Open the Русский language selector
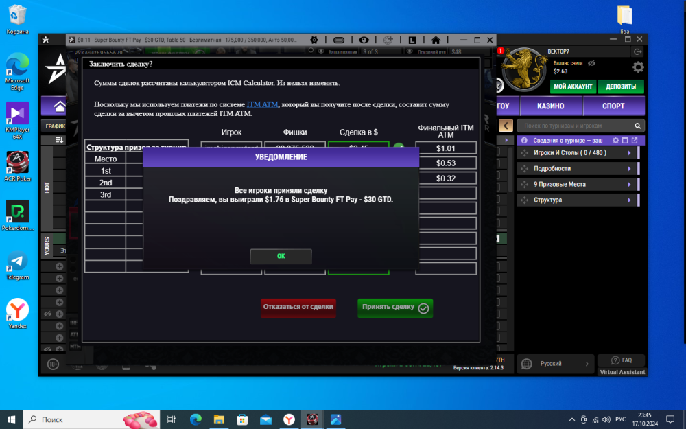This screenshot has width=686, height=429. (555, 364)
